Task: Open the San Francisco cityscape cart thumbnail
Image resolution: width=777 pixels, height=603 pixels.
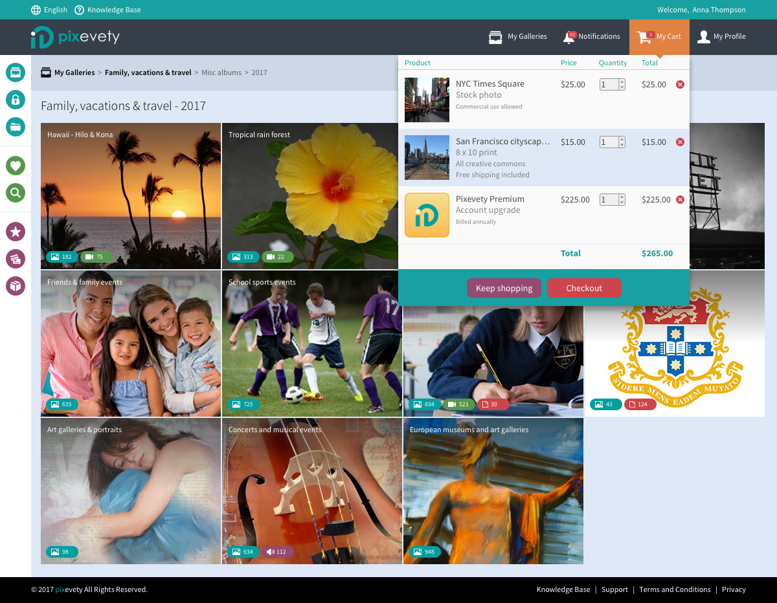Action: [427, 157]
